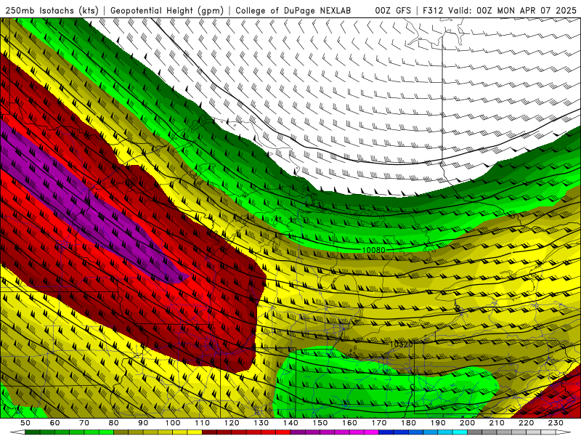The width and height of the screenshot is (581, 436).
Task: Click the 220 knots colorbar label
Action: click(526, 422)
